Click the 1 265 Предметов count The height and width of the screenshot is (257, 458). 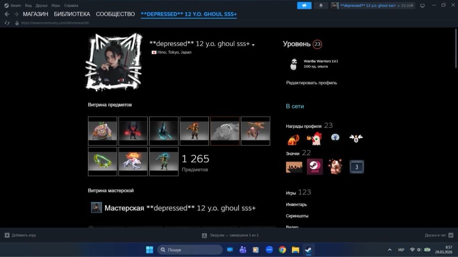[196, 163]
